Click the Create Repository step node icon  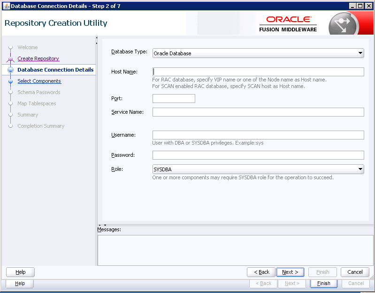(x=10, y=59)
